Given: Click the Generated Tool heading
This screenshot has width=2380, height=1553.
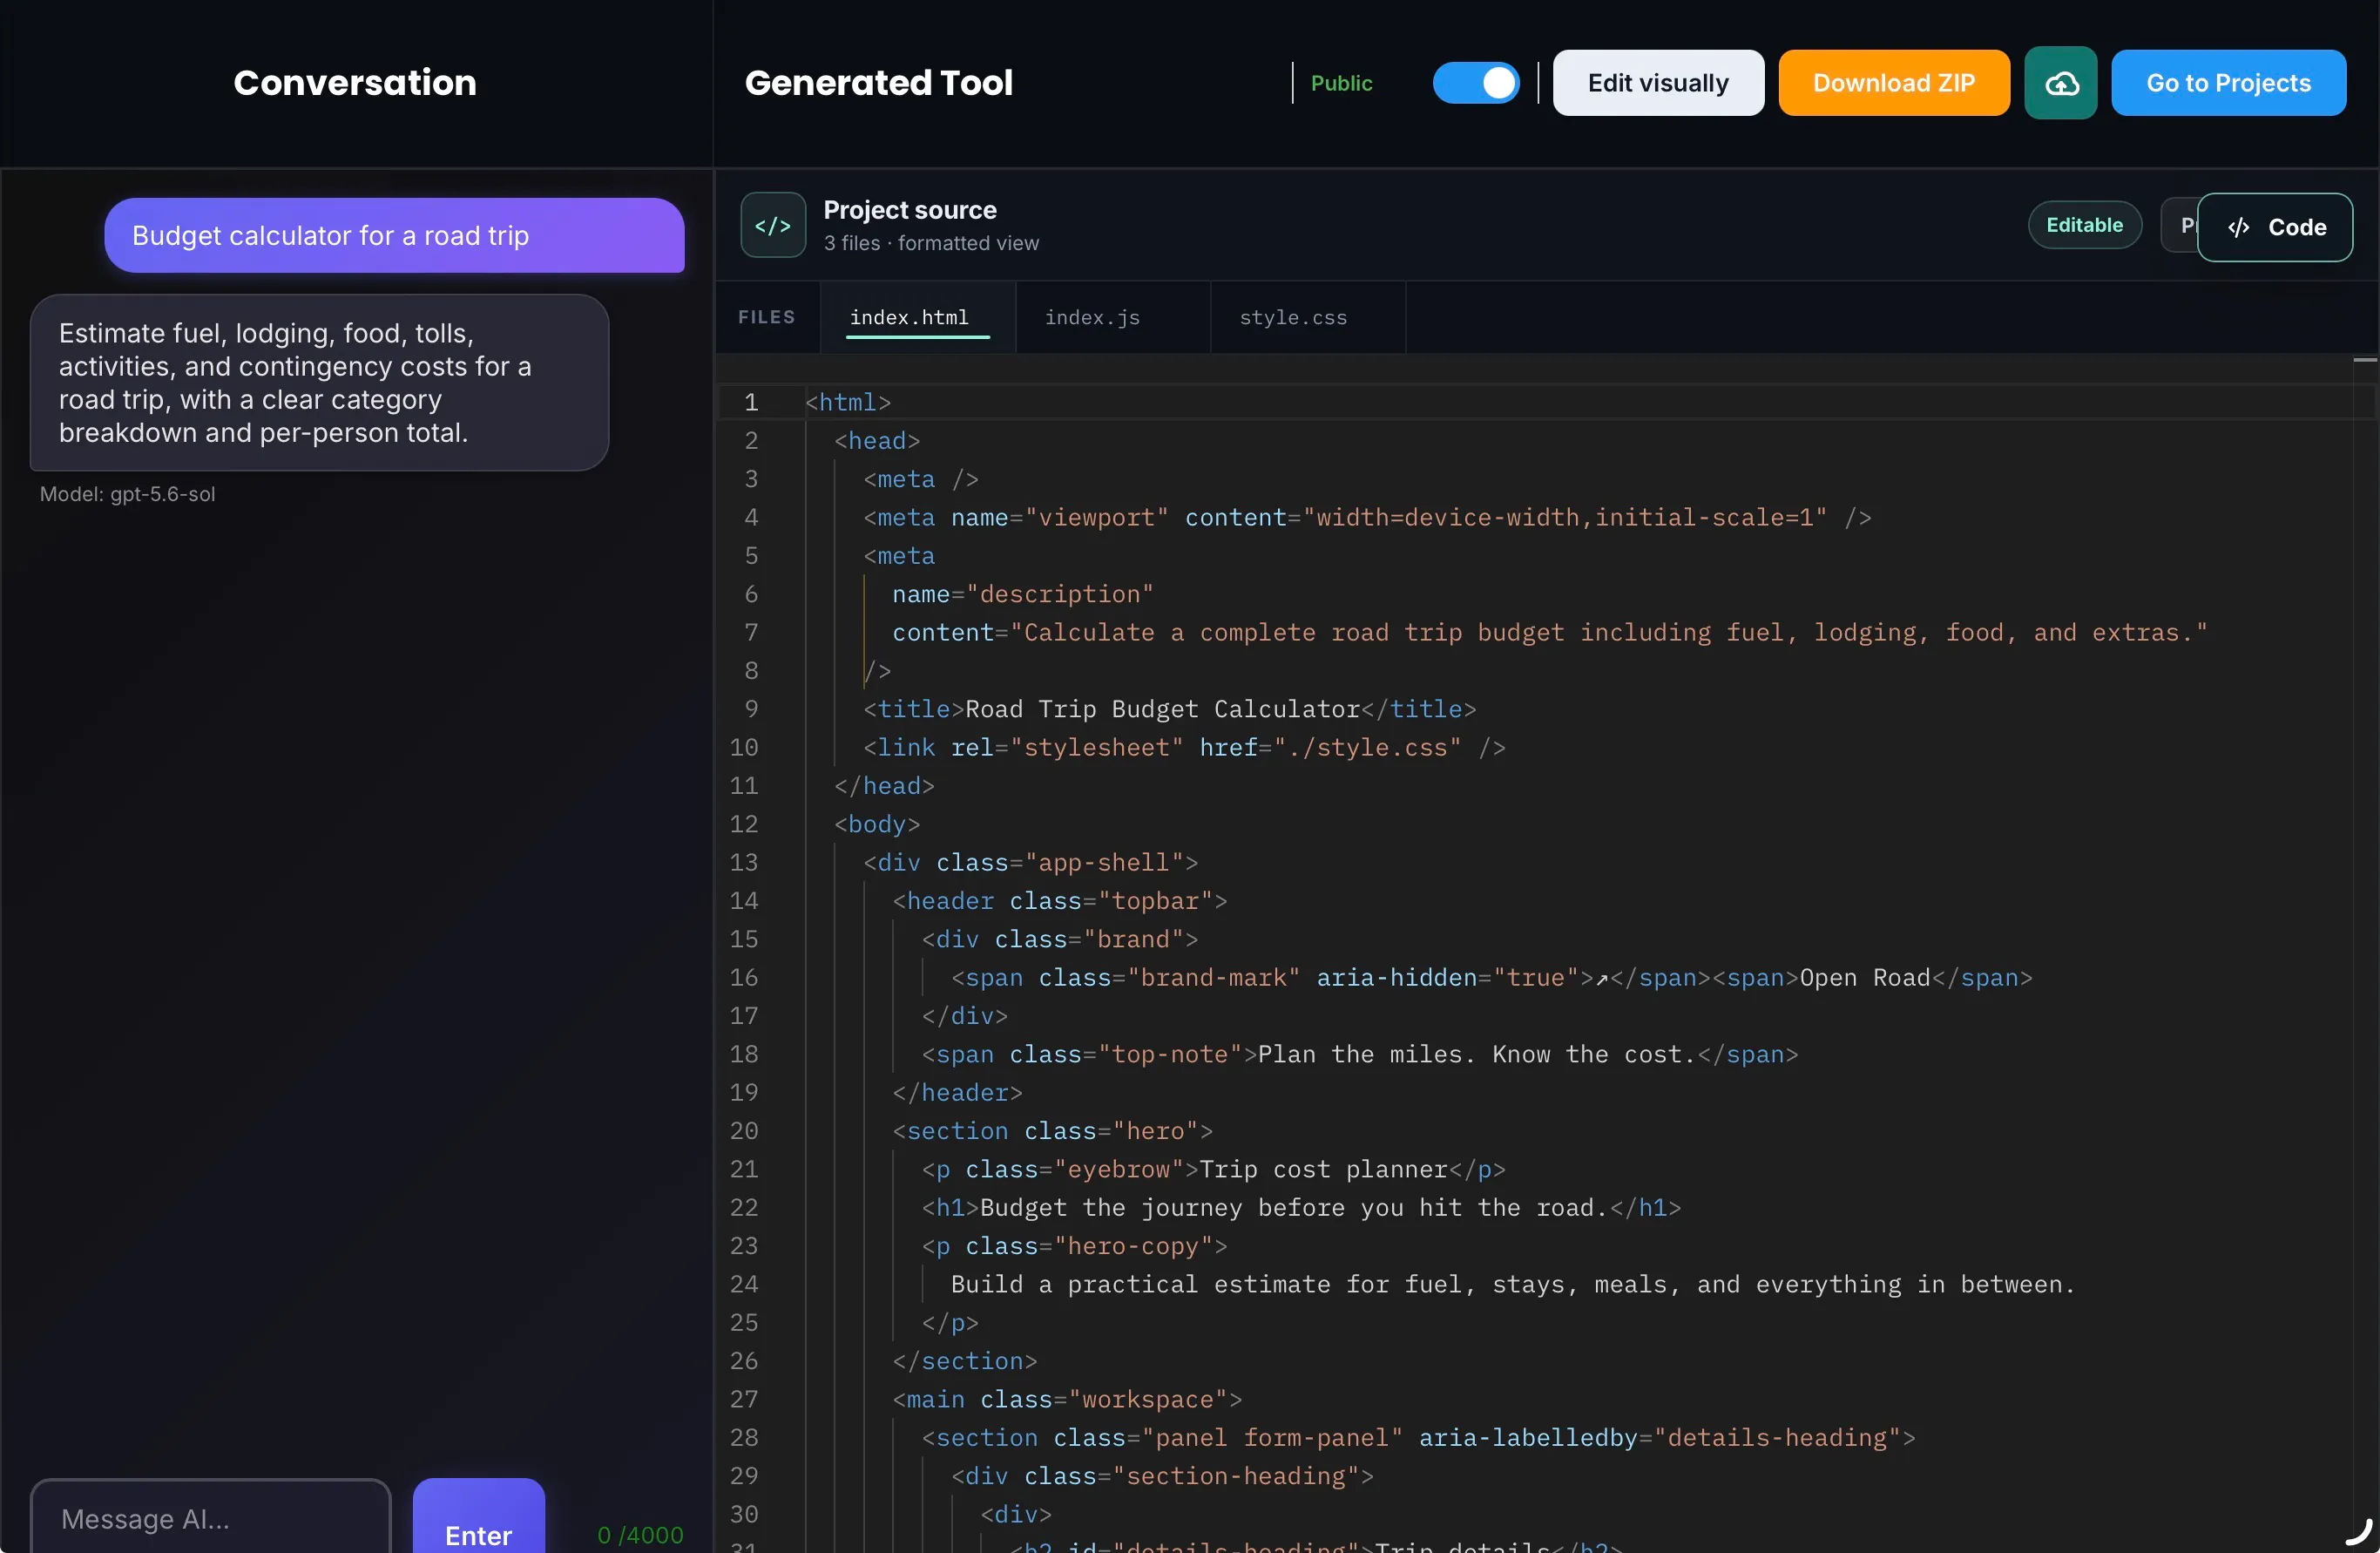Looking at the screenshot, I should (x=879, y=83).
